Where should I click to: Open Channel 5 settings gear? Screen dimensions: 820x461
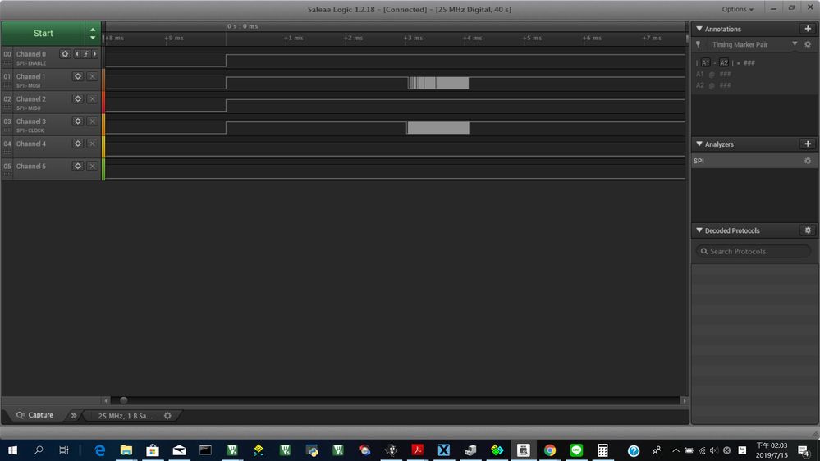(x=78, y=167)
